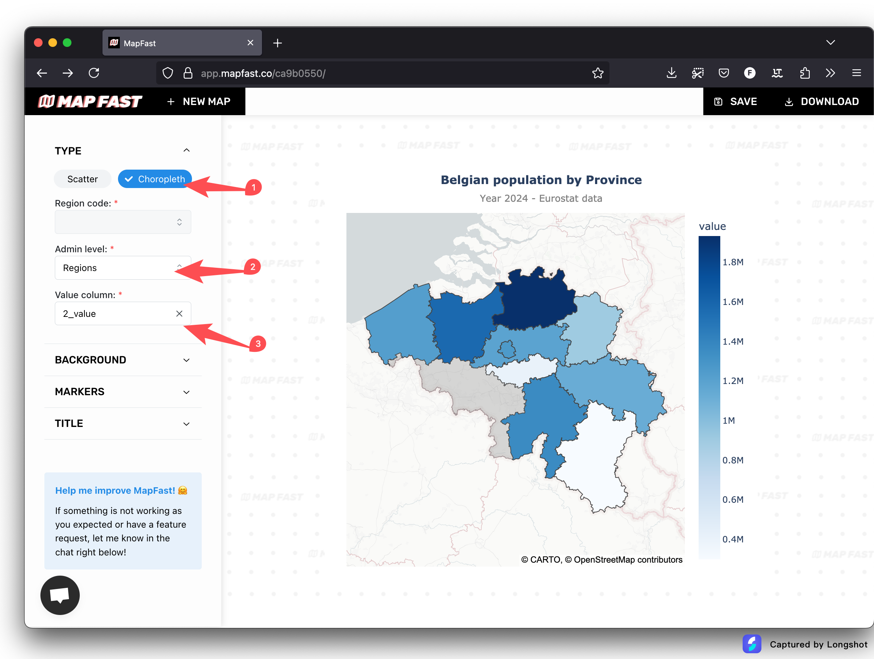Open the Region code dropdown

pos(123,222)
